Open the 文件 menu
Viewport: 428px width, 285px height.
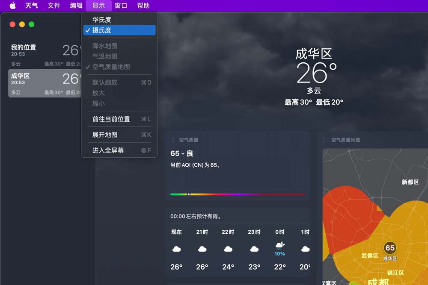point(54,6)
